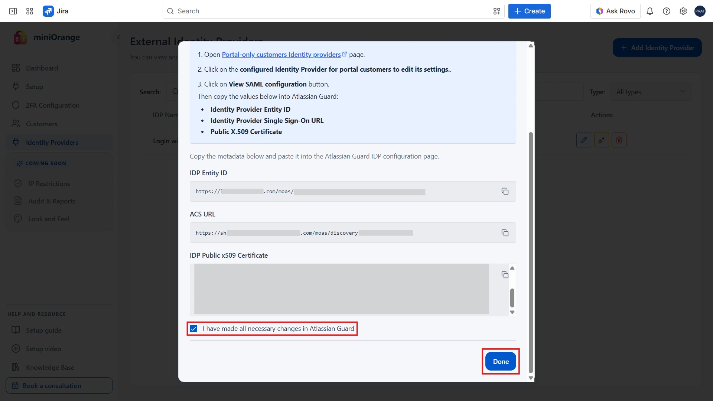This screenshot has width=713, height=401.
Task: Click the Create button
Action: [530, 11]
